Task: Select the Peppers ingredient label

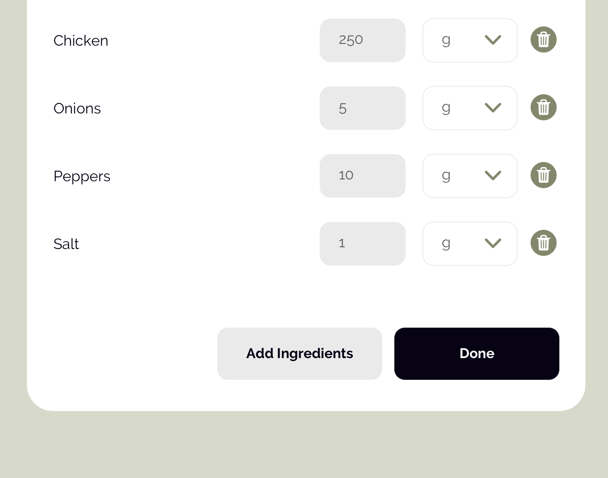Action: [x=82, y=177]
